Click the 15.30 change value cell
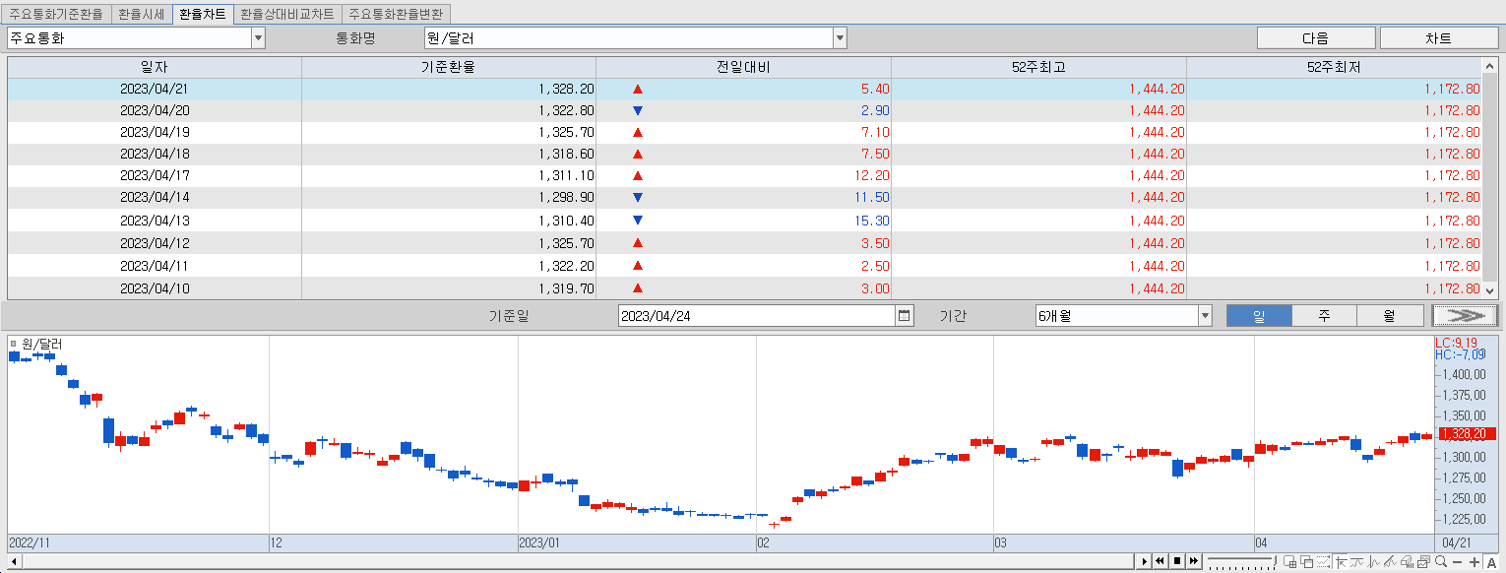The width and height of the screenshot is (1506, 573). 743,221
